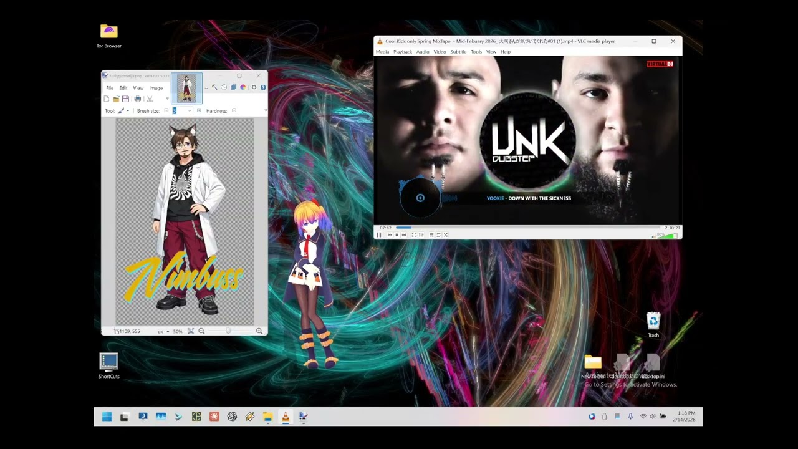Click VLC next media button

(404, 235)
